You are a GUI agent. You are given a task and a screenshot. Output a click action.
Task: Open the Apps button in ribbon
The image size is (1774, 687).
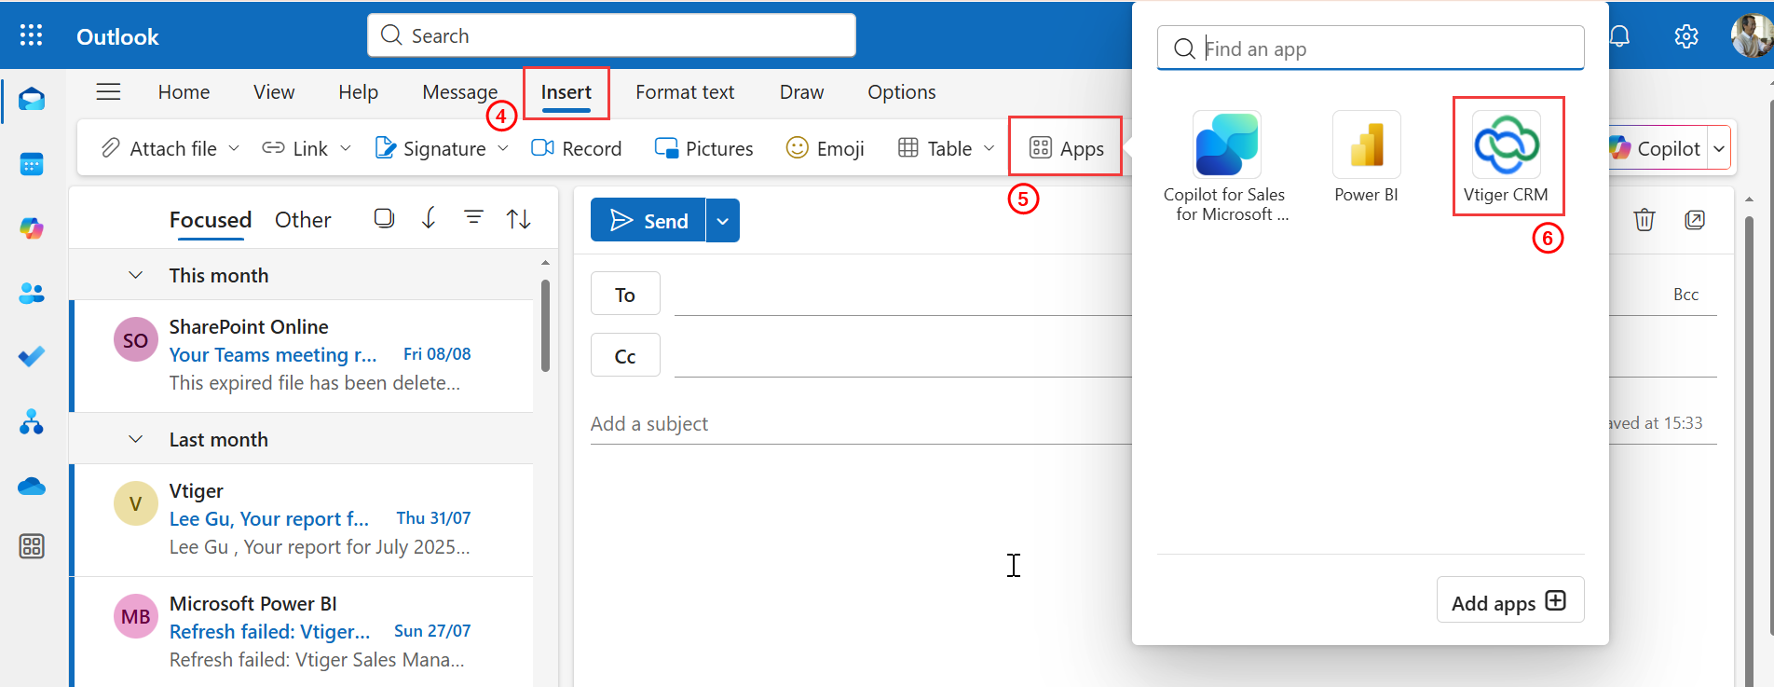coord(1066,148)
